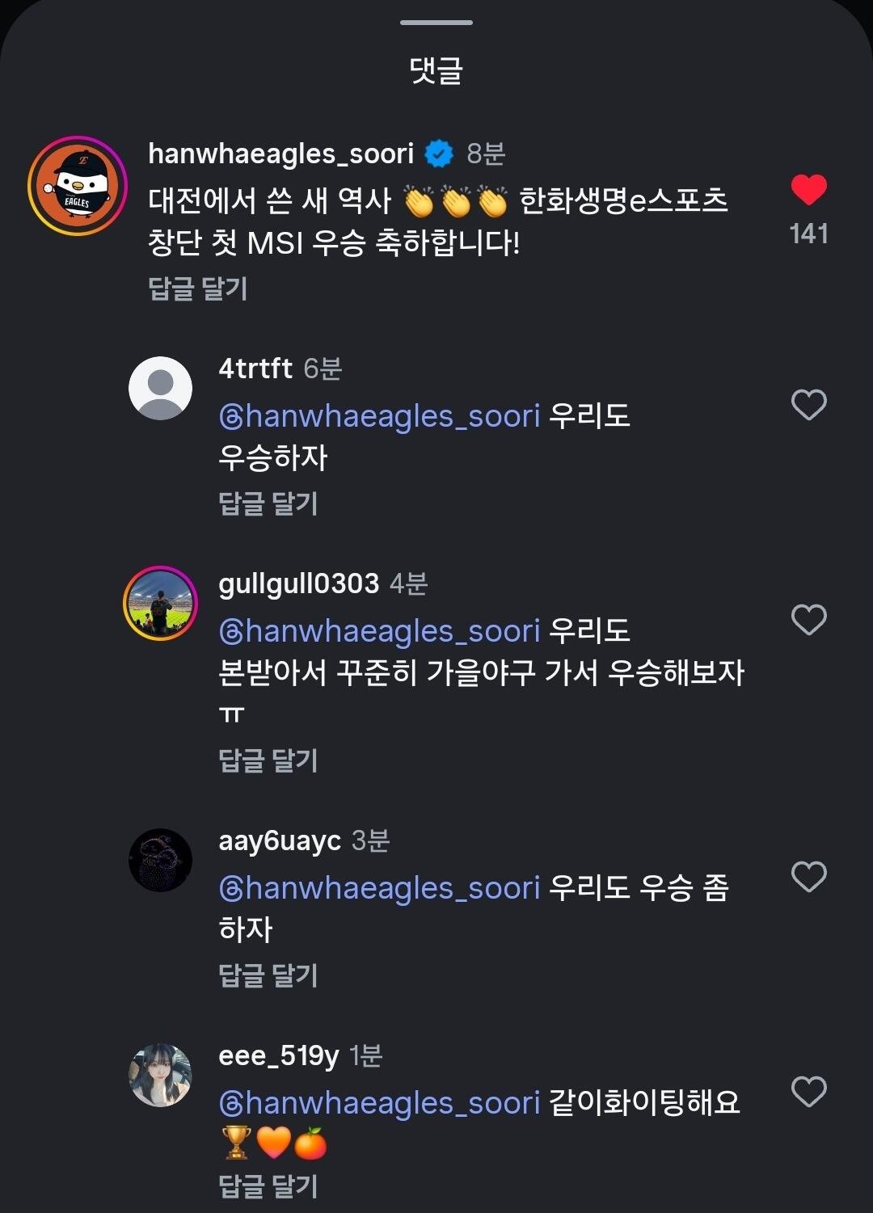Reply to hanwhaeagles_soori's main comment
The image size is (873, 1213).
(198, 289)
